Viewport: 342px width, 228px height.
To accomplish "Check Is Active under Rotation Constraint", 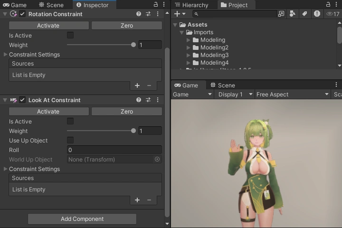I will pyautogui.click(x=70, y=35).
